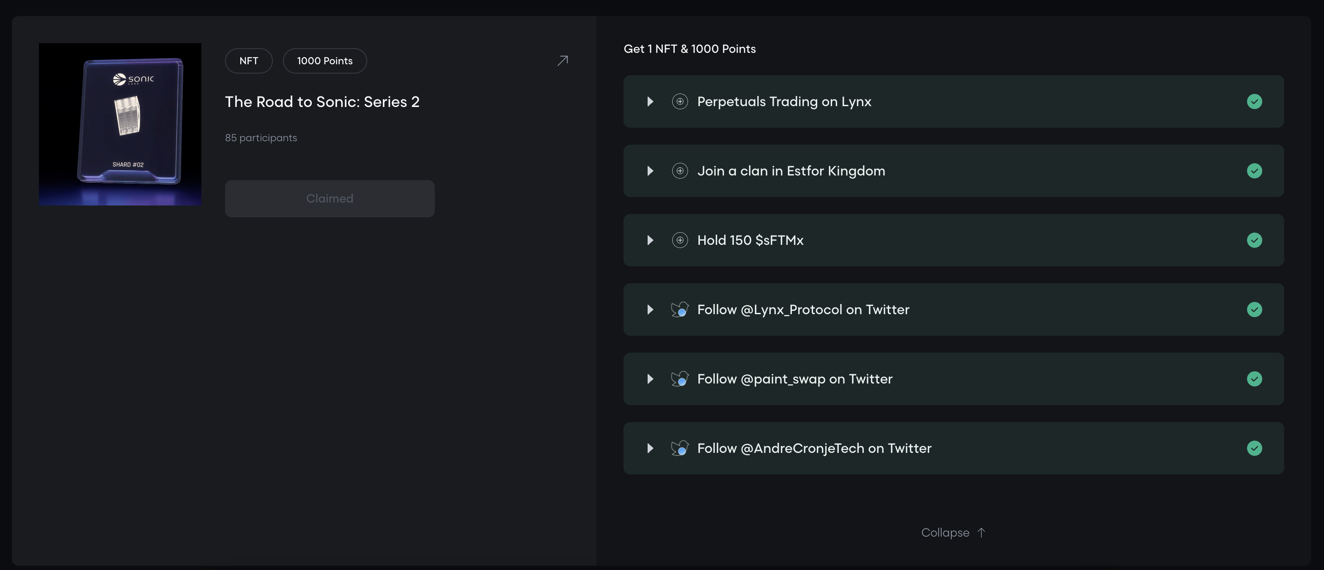Select the 1000 Points tag pill
This screenshot has height=570, width=1324.
[324, 60]
